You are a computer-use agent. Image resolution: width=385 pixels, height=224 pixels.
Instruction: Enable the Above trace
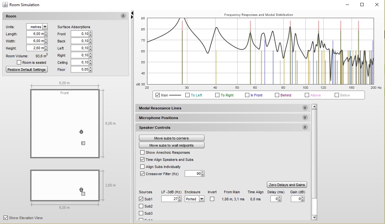pos(307,95)
